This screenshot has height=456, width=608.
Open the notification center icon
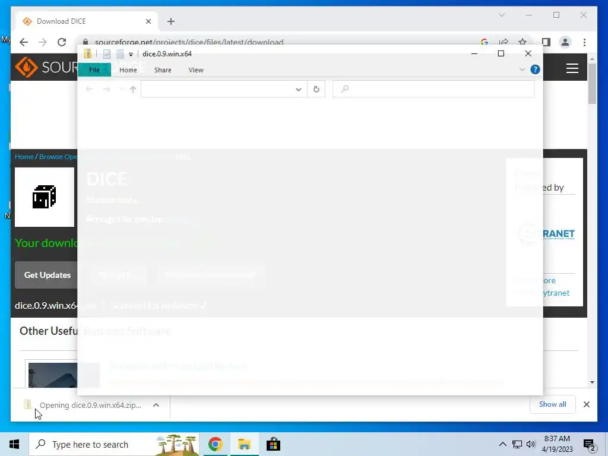click(x=589, y=445)
